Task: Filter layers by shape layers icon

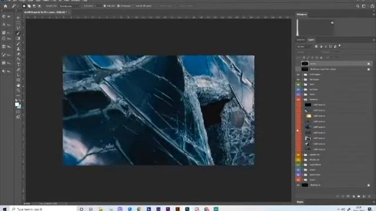Action: coord(330,46)
